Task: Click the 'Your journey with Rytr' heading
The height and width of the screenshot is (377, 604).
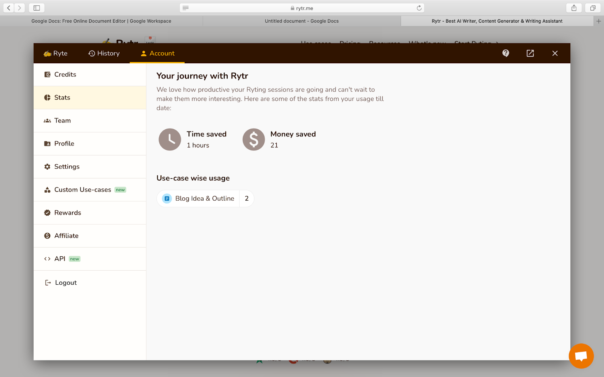Action: click(202, 76)
